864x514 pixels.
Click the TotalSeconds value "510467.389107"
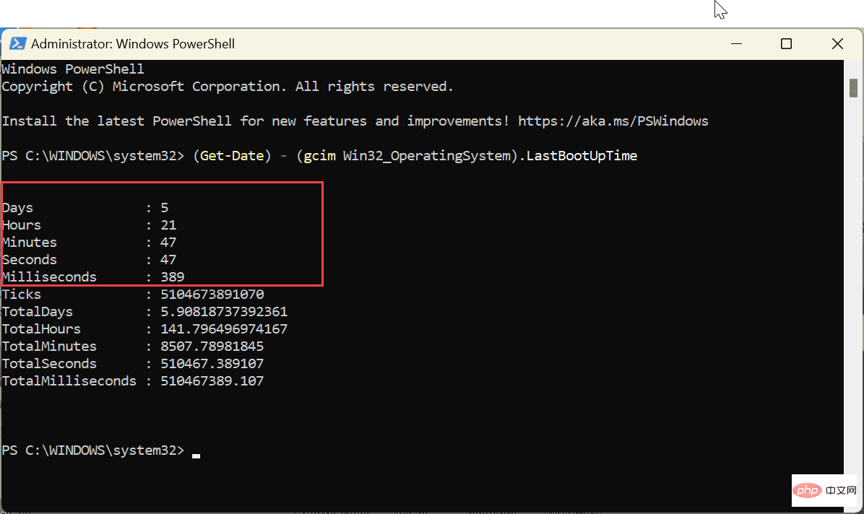[x=212, y=364]
